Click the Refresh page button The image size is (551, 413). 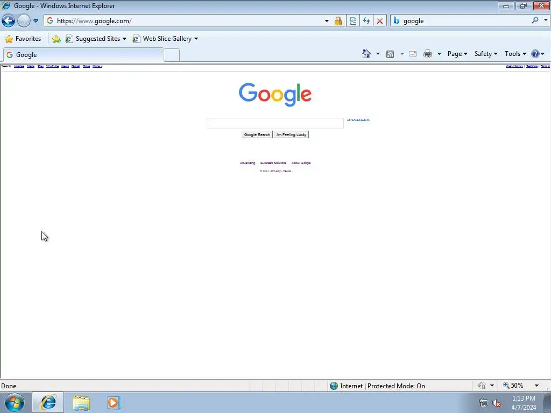(366, 21)
